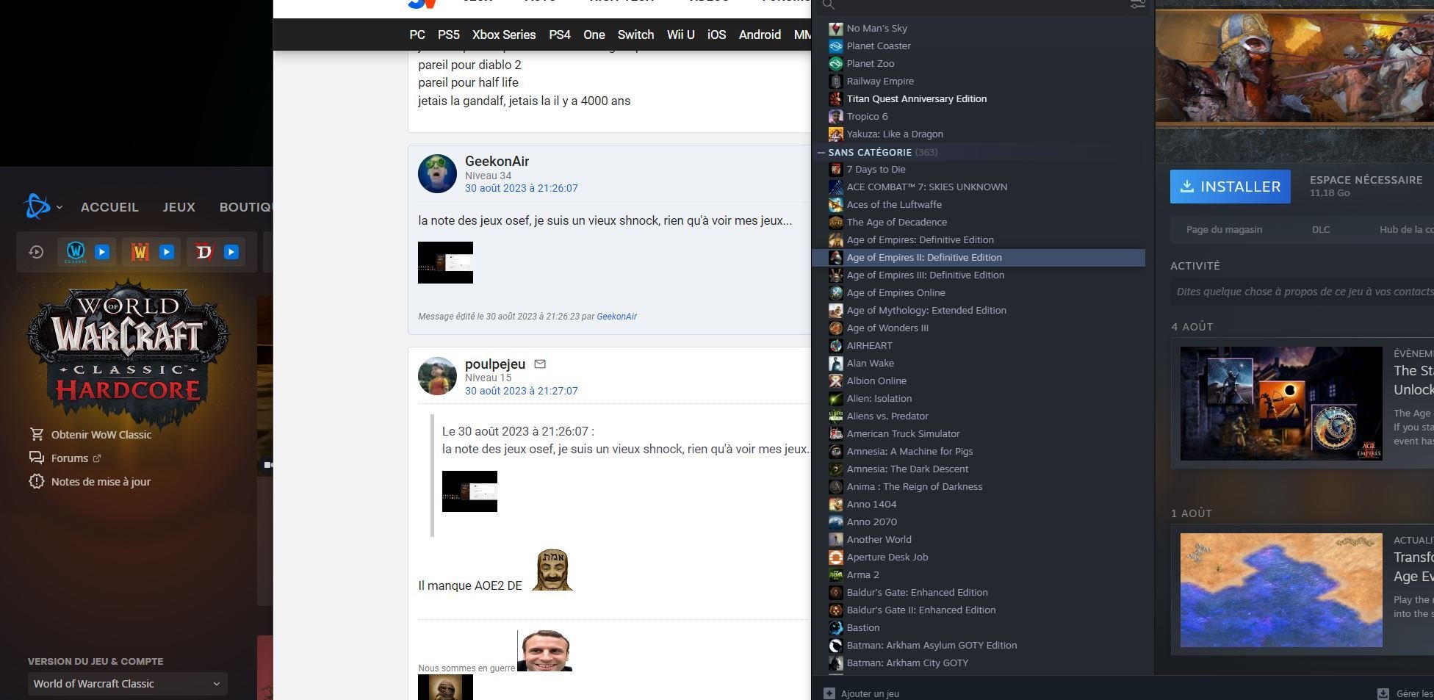The height and width of the screenshot is (700, 1434).
Task: Click the 7 Days to Die game icon
Action: 835,170
